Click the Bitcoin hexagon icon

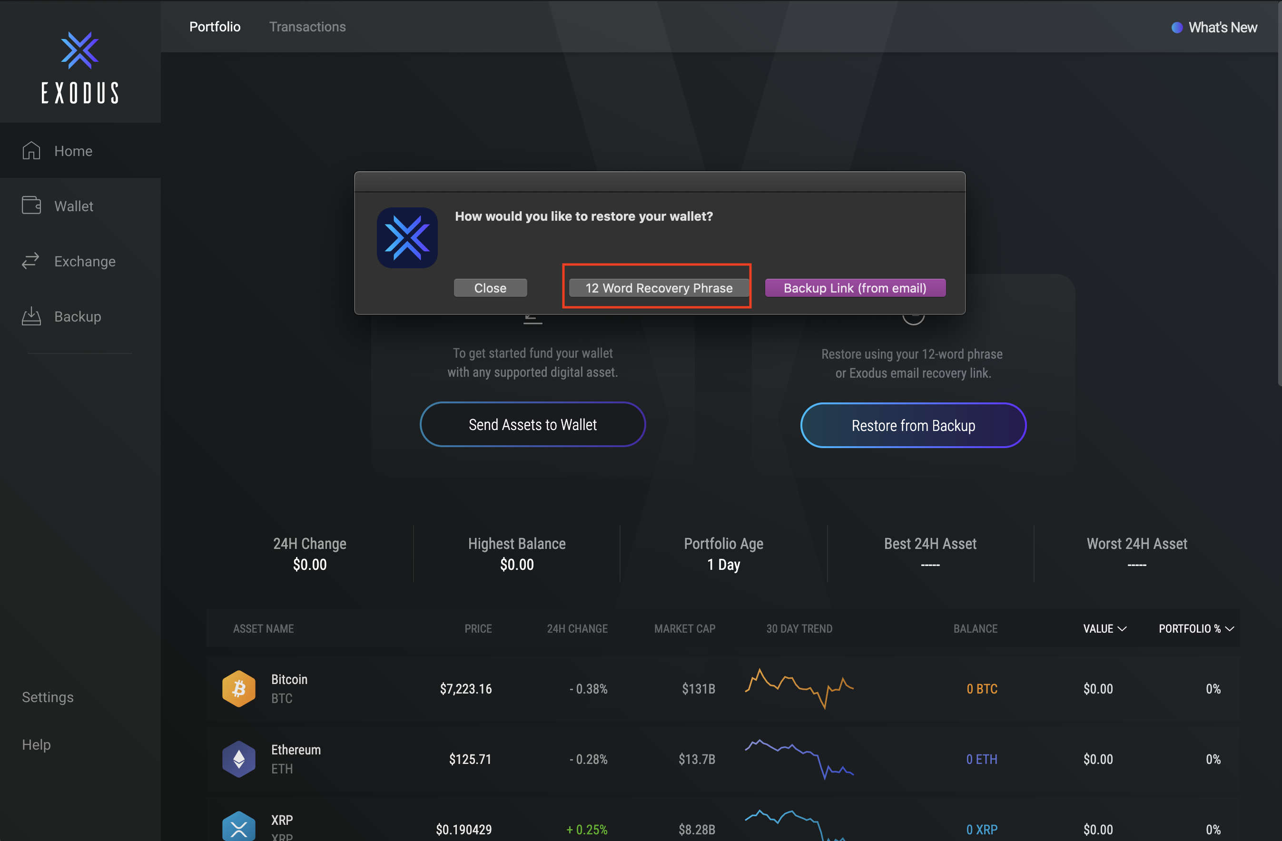238,689
